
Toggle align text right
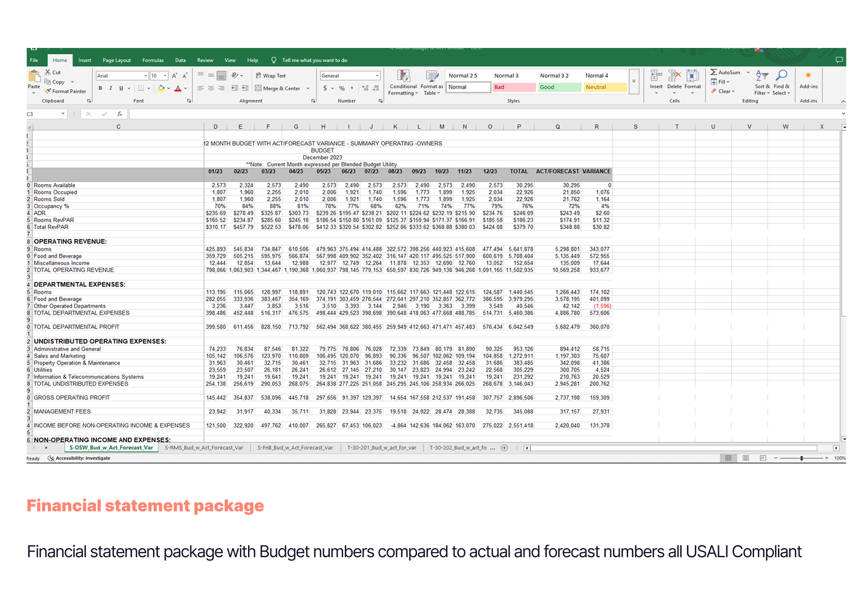click(x=221, y=88)
